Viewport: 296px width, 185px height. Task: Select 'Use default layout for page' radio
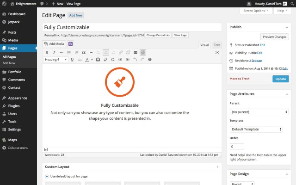coord(47,176)
